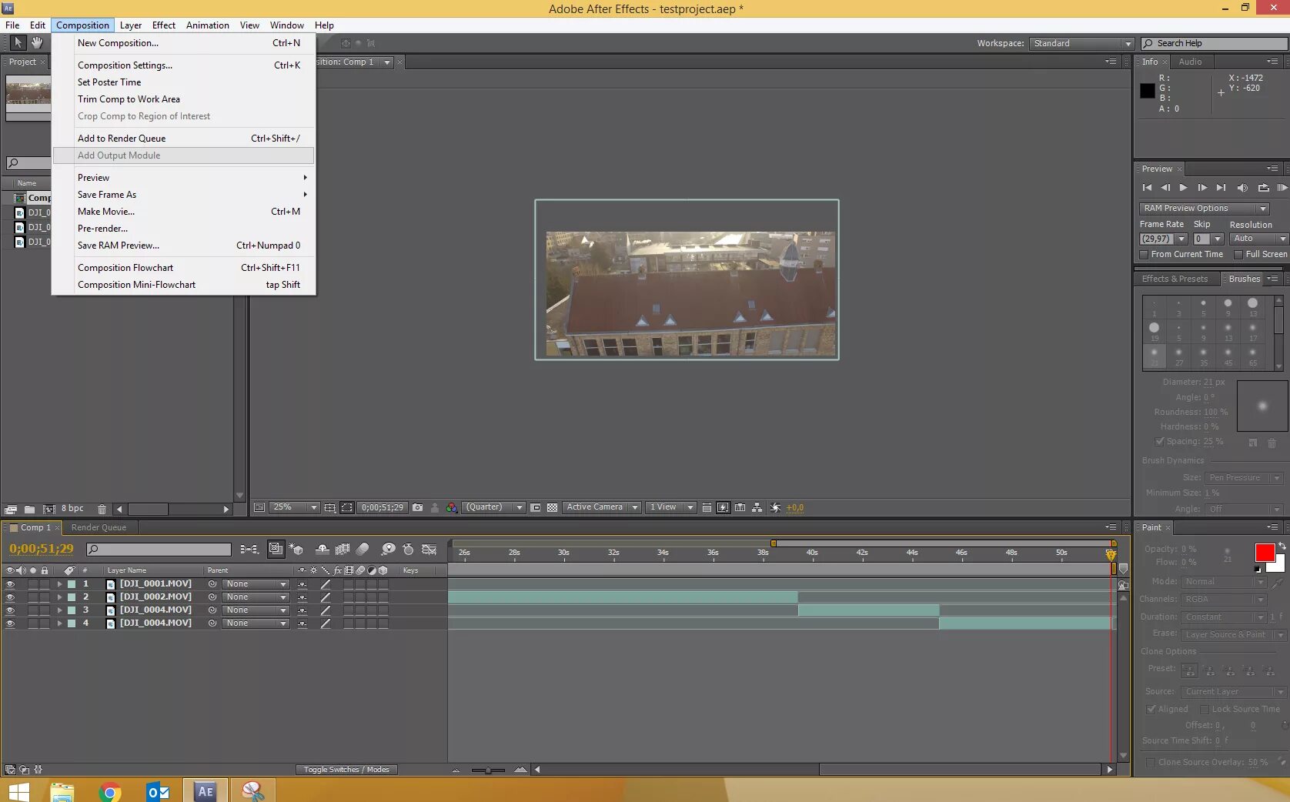Open the Parent dropdown for layer 4
The width and height of the screenshot is (1290, 802).
click(256, 623)
